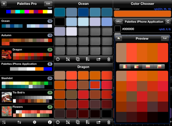Sort palettes alphabetically with the A-Z icon

tap(4, 122)
